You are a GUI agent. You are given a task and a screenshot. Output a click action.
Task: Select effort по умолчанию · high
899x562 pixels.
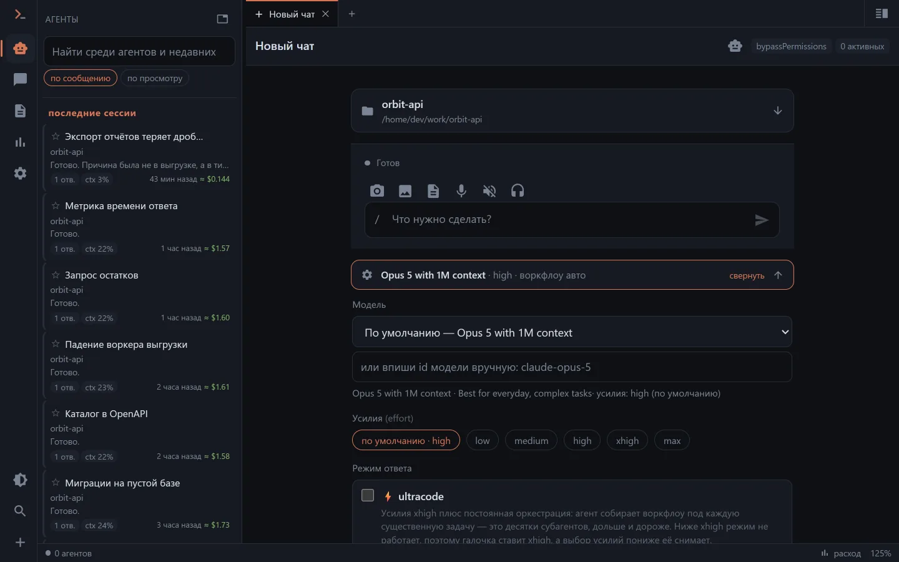click(406, 440)
